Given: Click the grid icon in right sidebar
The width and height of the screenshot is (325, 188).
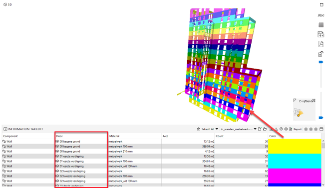Looking at the screenshot, I should 321,25.
